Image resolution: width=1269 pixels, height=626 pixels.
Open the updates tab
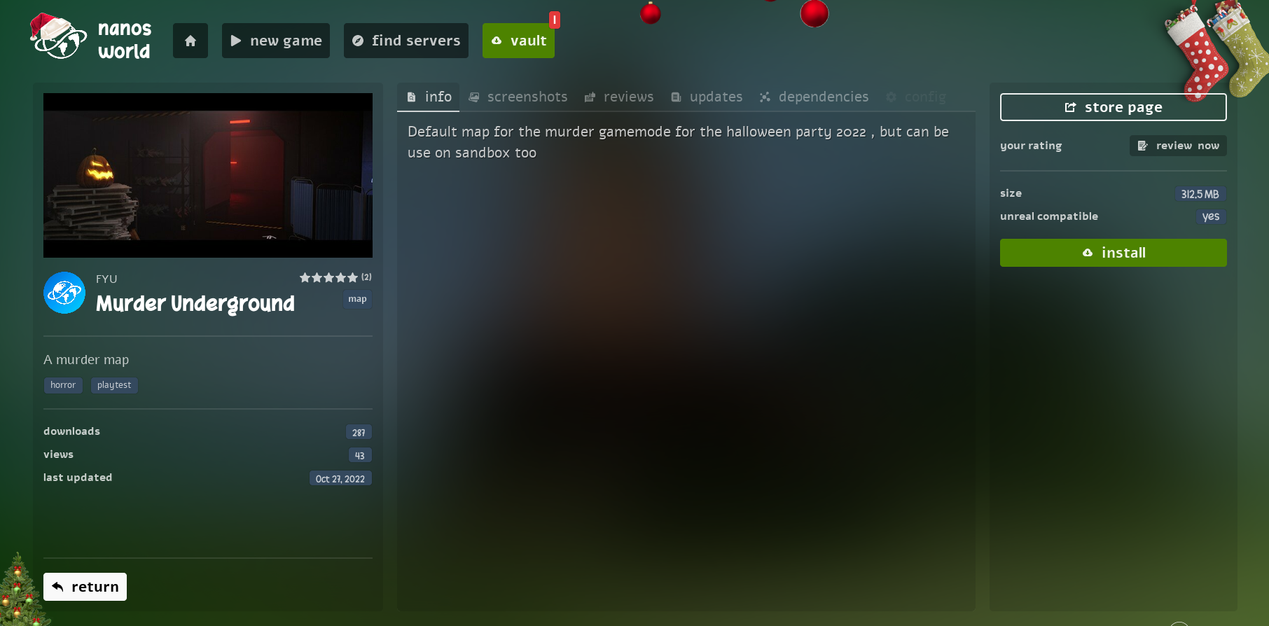click(x=707, y=97)
